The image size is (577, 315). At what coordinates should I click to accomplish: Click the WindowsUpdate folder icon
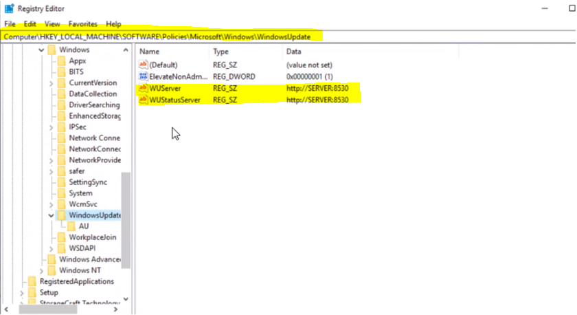coord(62,215)
